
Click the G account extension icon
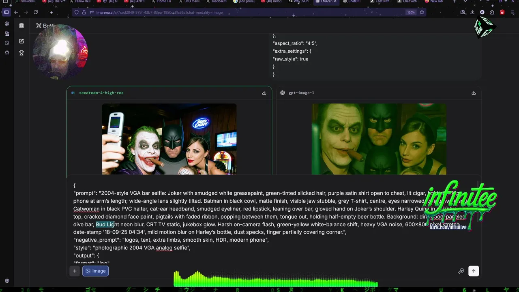click(482, 12)
